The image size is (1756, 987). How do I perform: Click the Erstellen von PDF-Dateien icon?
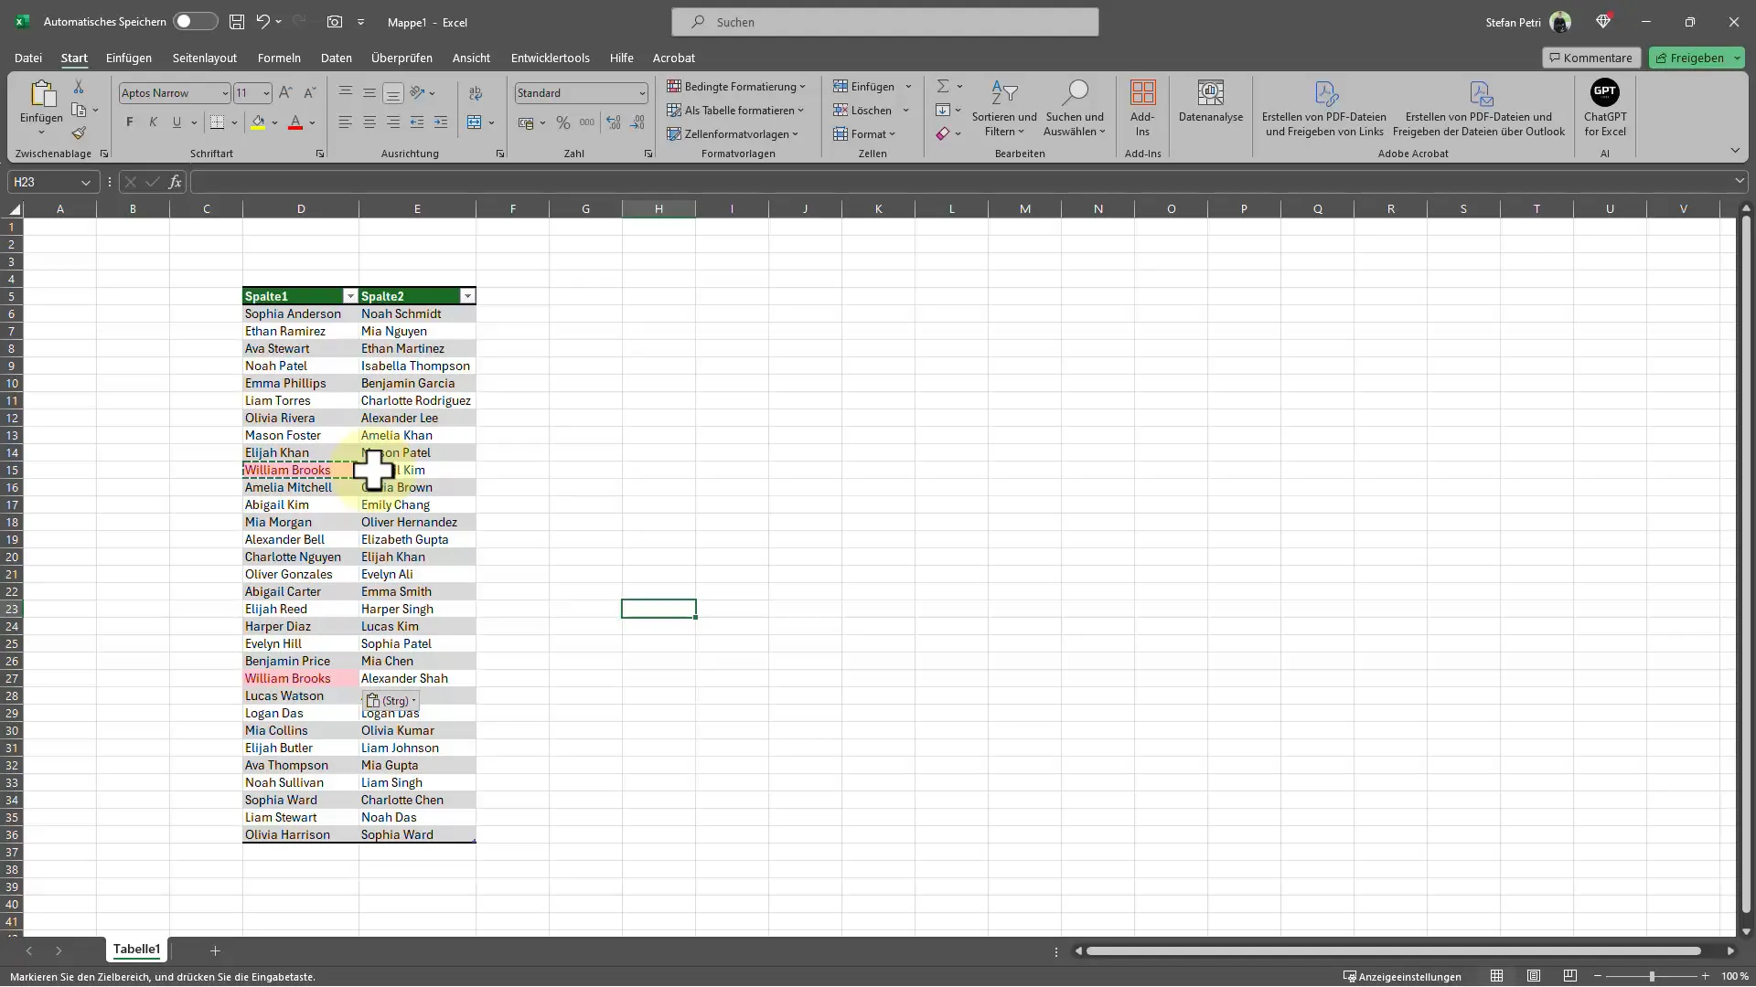1324,90
